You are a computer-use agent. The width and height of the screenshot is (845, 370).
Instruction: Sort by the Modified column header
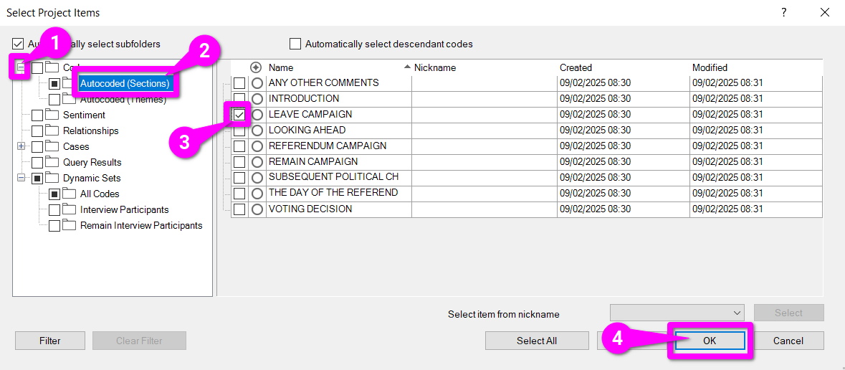coord(710,67)
